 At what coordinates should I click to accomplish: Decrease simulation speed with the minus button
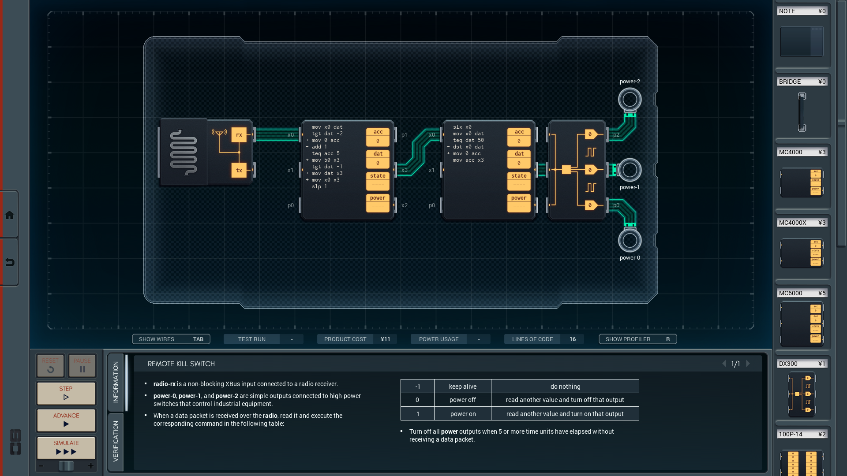[41, 466]
